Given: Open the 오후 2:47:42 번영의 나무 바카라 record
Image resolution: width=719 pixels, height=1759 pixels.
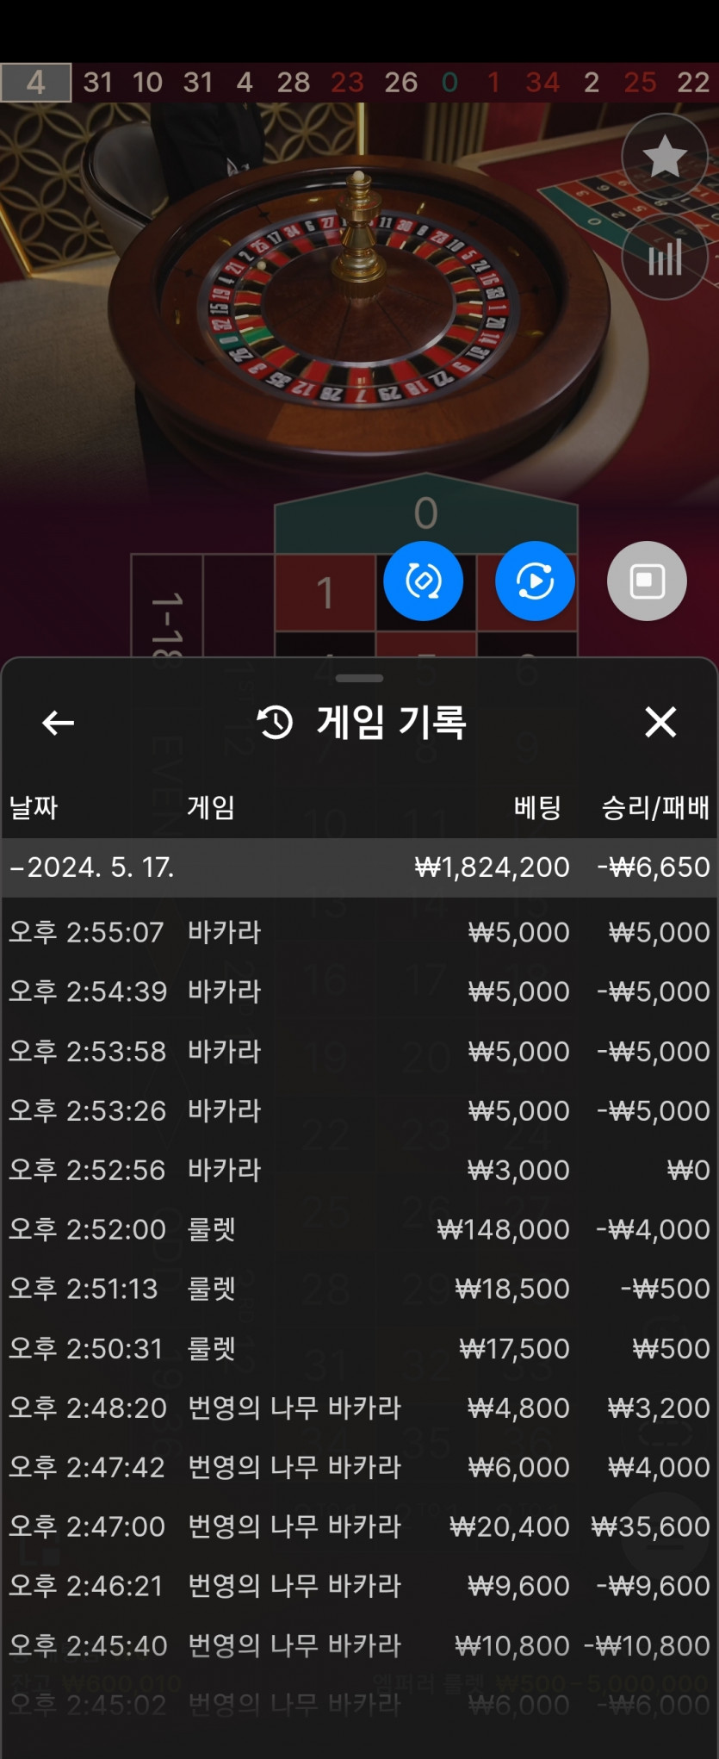Looking at the screenshot, I should point(359,1467).
